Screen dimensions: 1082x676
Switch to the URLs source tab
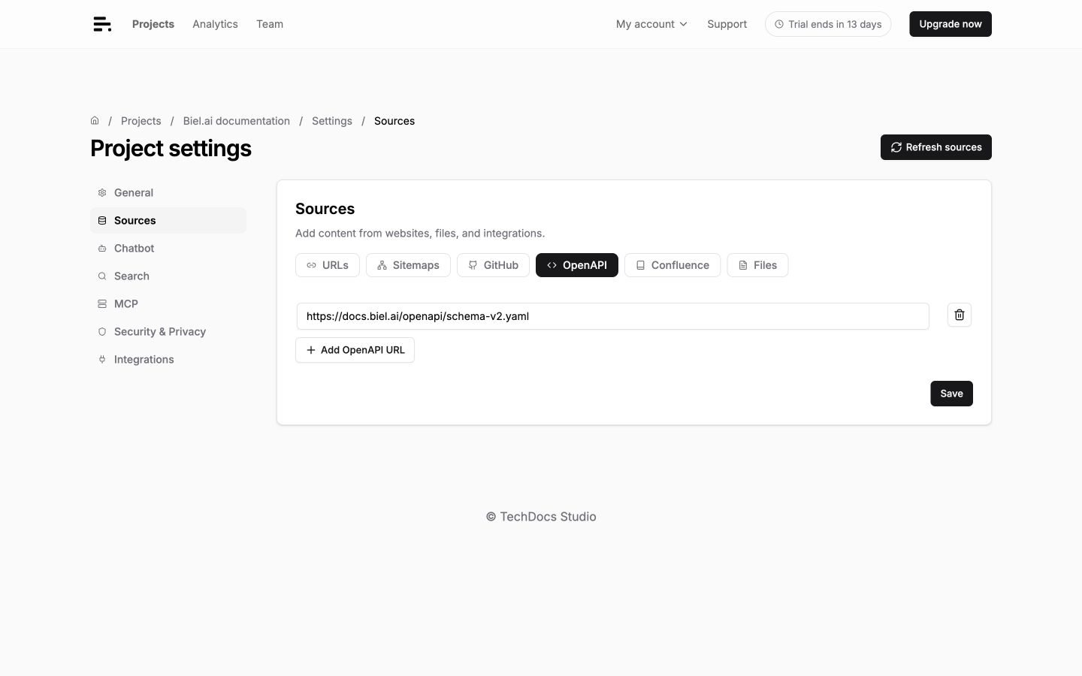[x=328, y=265]
